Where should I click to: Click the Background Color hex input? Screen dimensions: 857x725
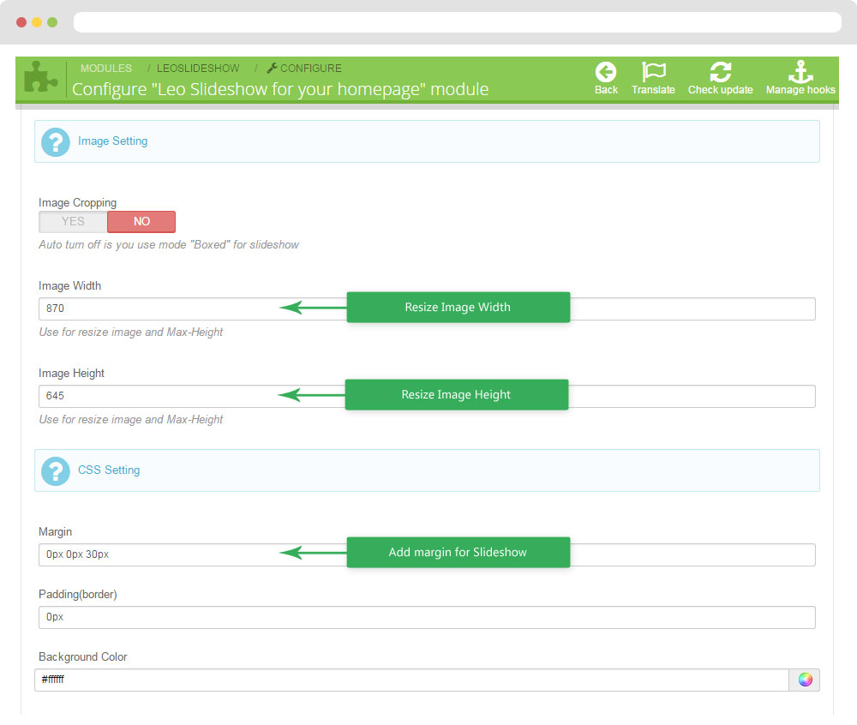[411, 680]
